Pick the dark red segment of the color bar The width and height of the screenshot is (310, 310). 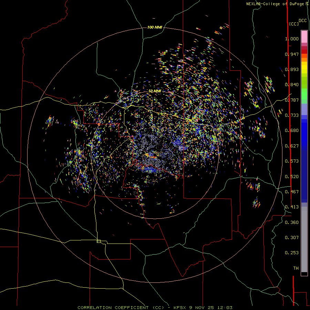click(304, 52)
